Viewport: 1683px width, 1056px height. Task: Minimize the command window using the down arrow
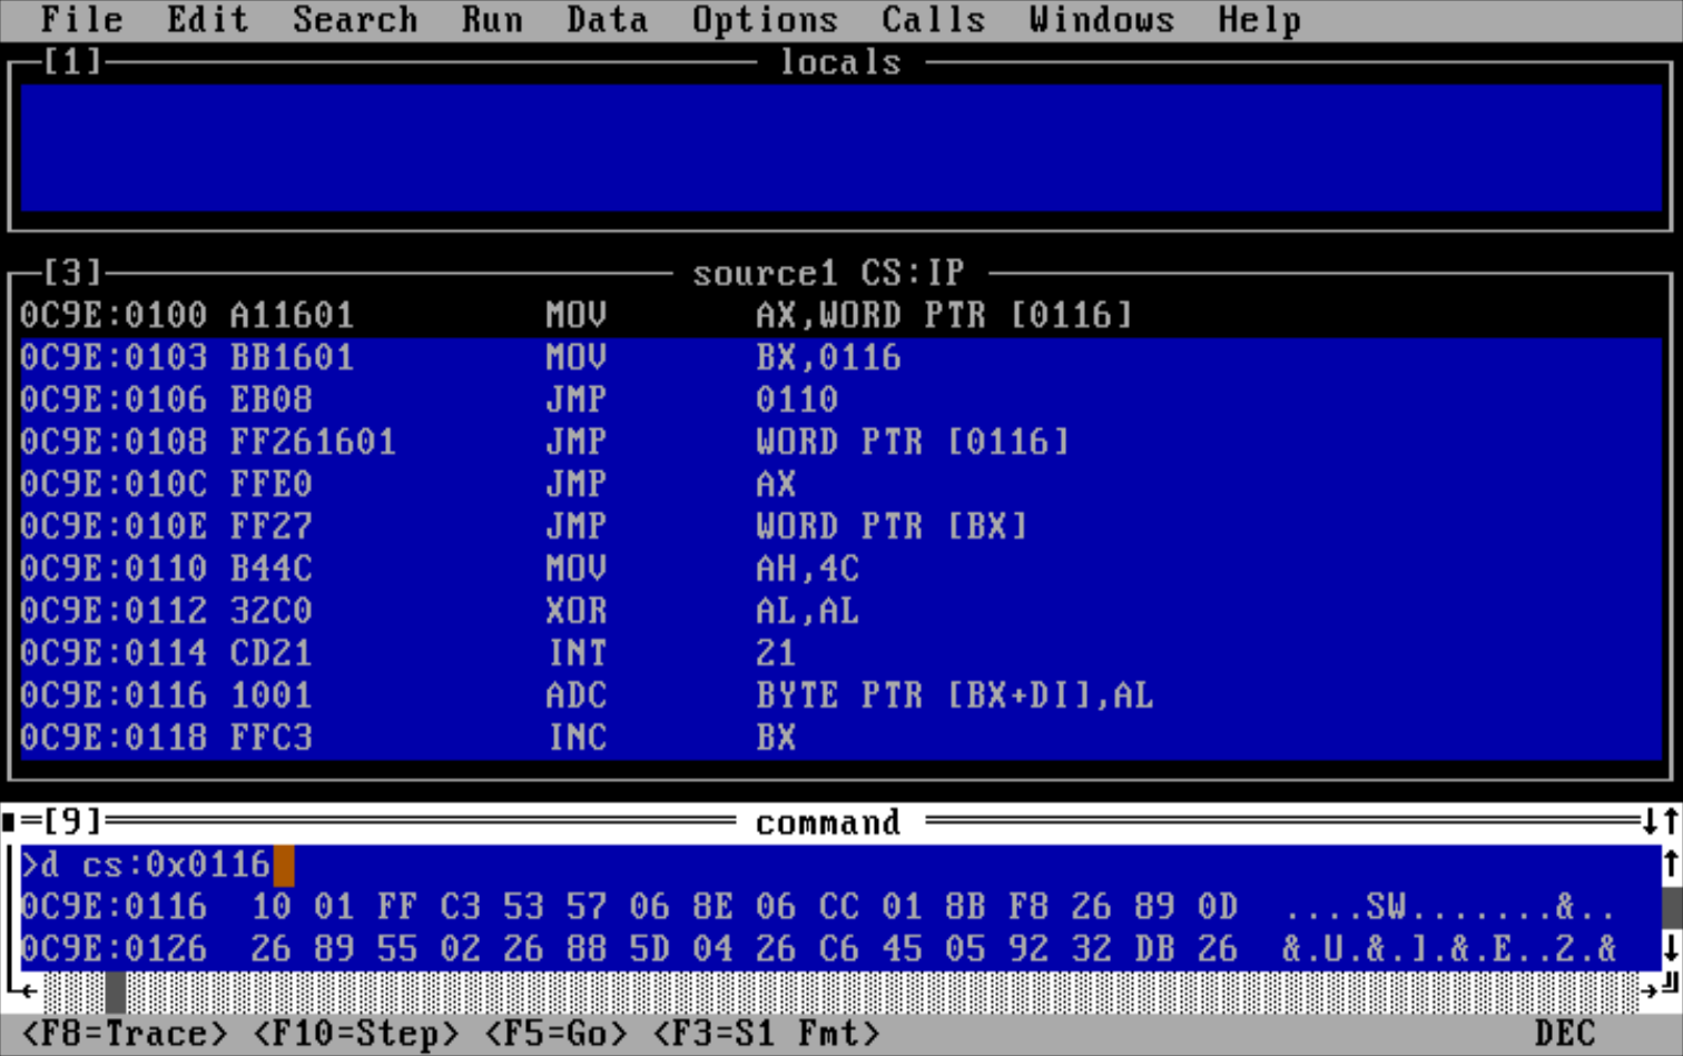click(1650, 821)
